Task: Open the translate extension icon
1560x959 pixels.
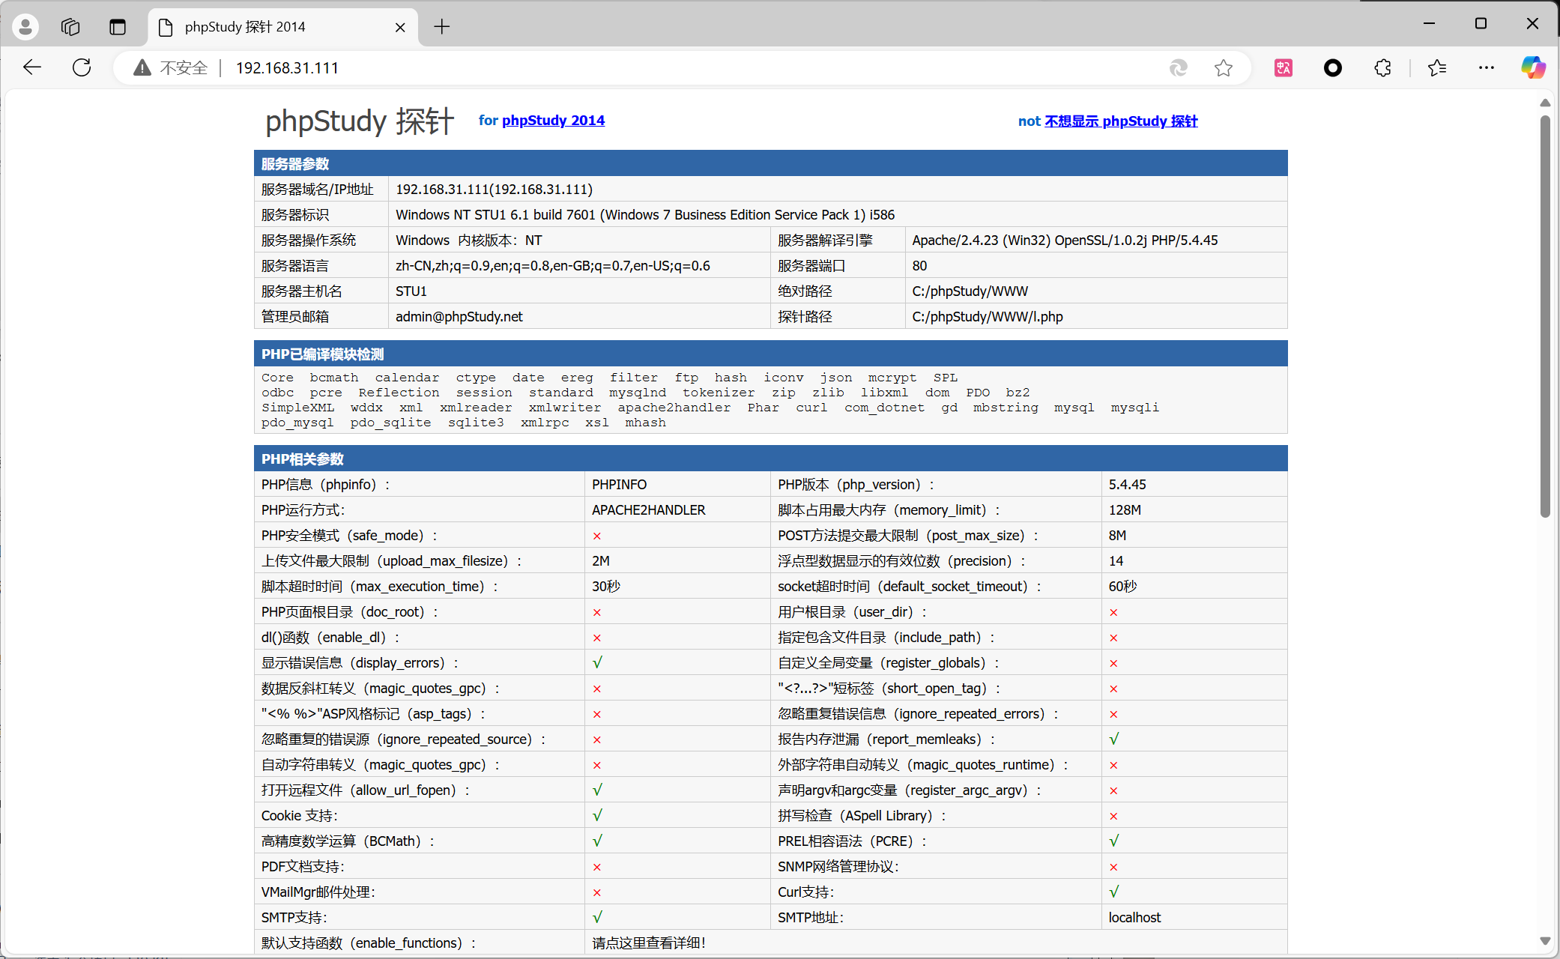Action: pyautogui.click(x=1284, y=68)
